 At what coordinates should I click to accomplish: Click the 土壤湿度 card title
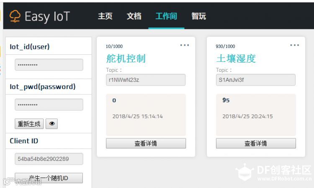tap(236, 58)
